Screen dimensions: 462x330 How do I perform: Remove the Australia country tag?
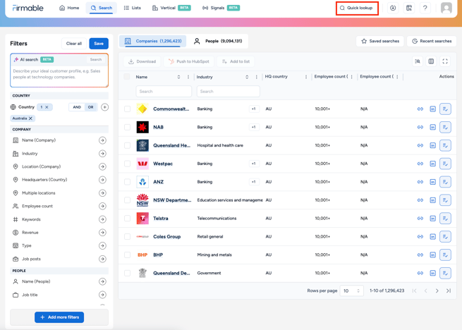point(30,118)
